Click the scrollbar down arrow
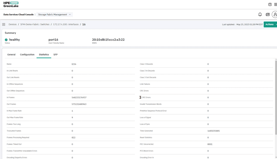The height and width of the screenshot is (159, 277). [x=276, y=157]
